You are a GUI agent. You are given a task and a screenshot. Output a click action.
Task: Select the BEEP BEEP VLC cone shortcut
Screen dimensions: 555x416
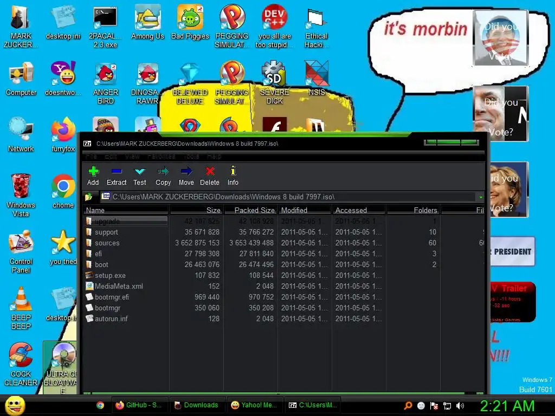21,308
